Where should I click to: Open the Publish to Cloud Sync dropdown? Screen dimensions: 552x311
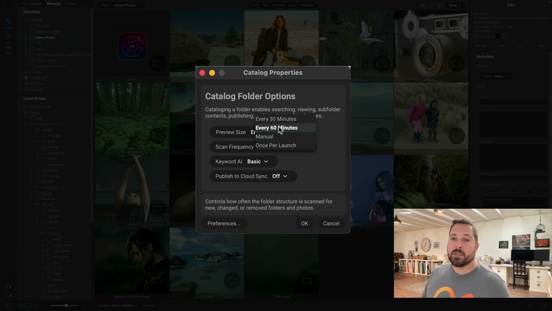coord(253,176)
